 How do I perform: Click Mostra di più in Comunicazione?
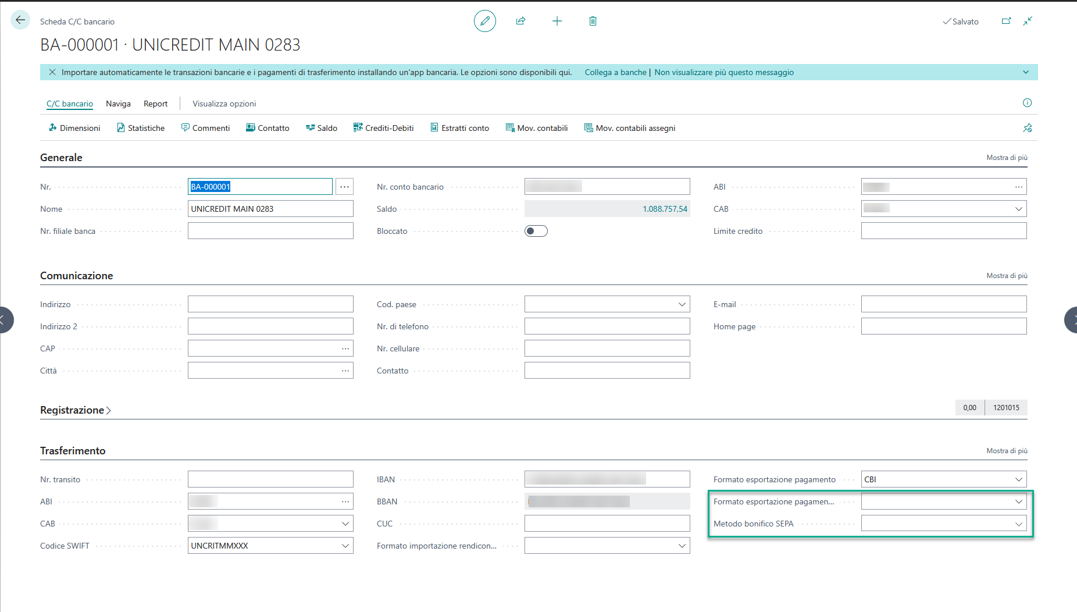[1007, 276]
